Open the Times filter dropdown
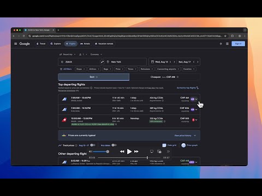This screenshot has width=262, height=196. click(132, 69)
